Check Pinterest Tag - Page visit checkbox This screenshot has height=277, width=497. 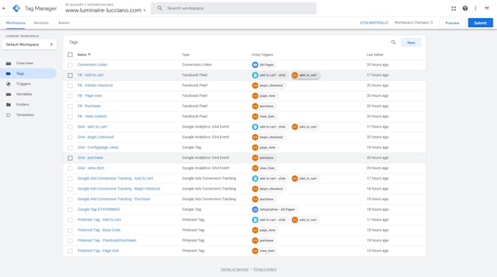(70, 251)
